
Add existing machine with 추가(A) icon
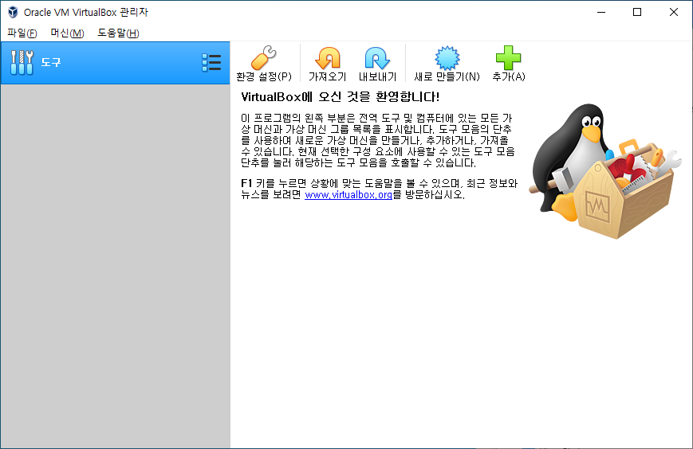point(508,64)
